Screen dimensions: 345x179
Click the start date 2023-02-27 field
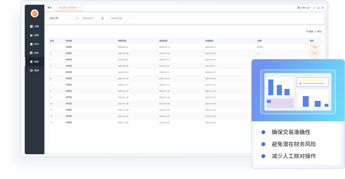[x=88, y=18]
